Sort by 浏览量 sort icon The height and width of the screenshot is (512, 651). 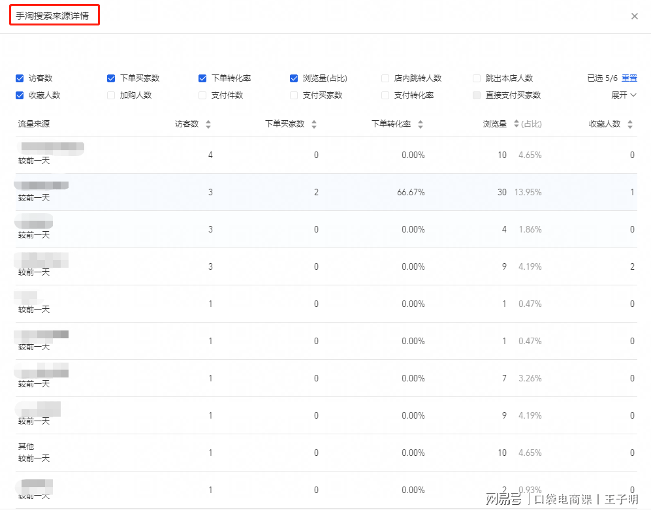coord(516,124)
